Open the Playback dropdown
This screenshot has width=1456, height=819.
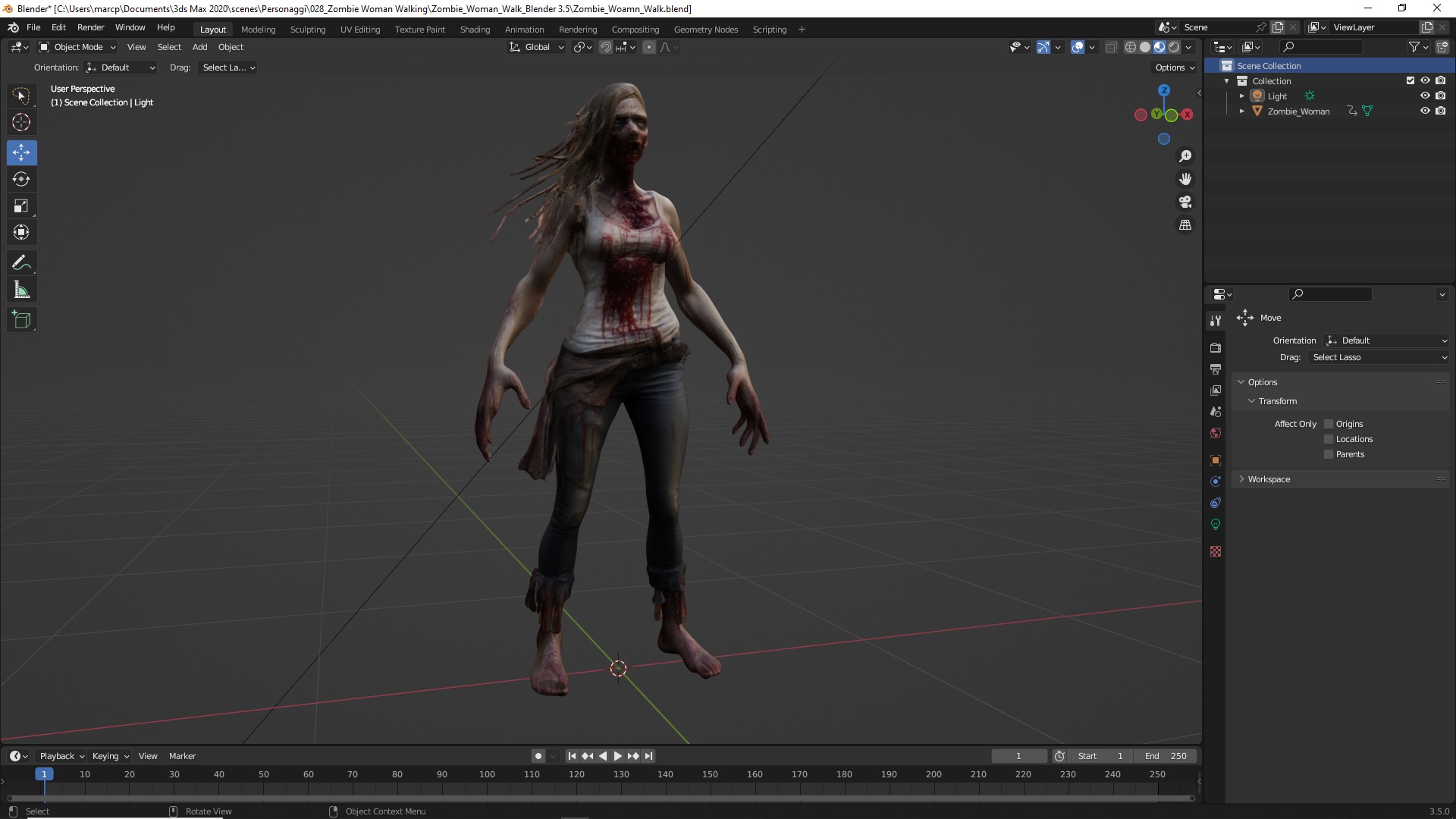pos(62,756)
